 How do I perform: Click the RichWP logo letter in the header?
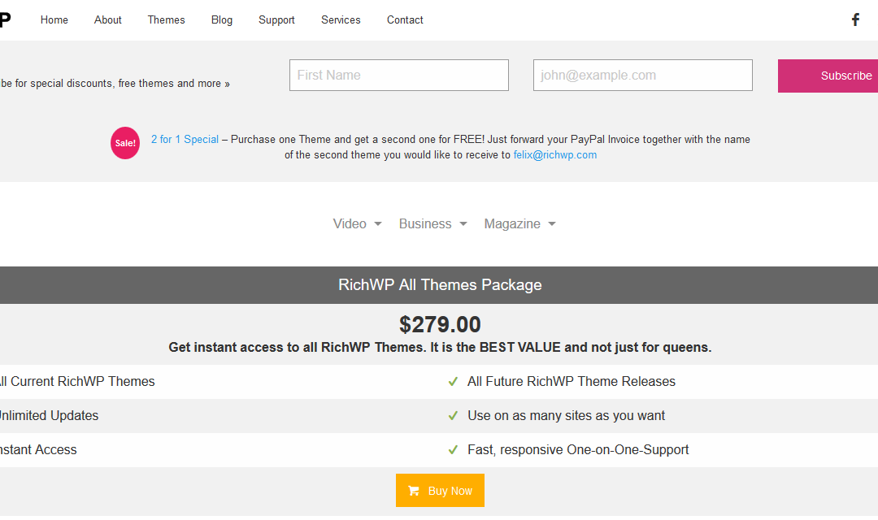tap(5, 19)
